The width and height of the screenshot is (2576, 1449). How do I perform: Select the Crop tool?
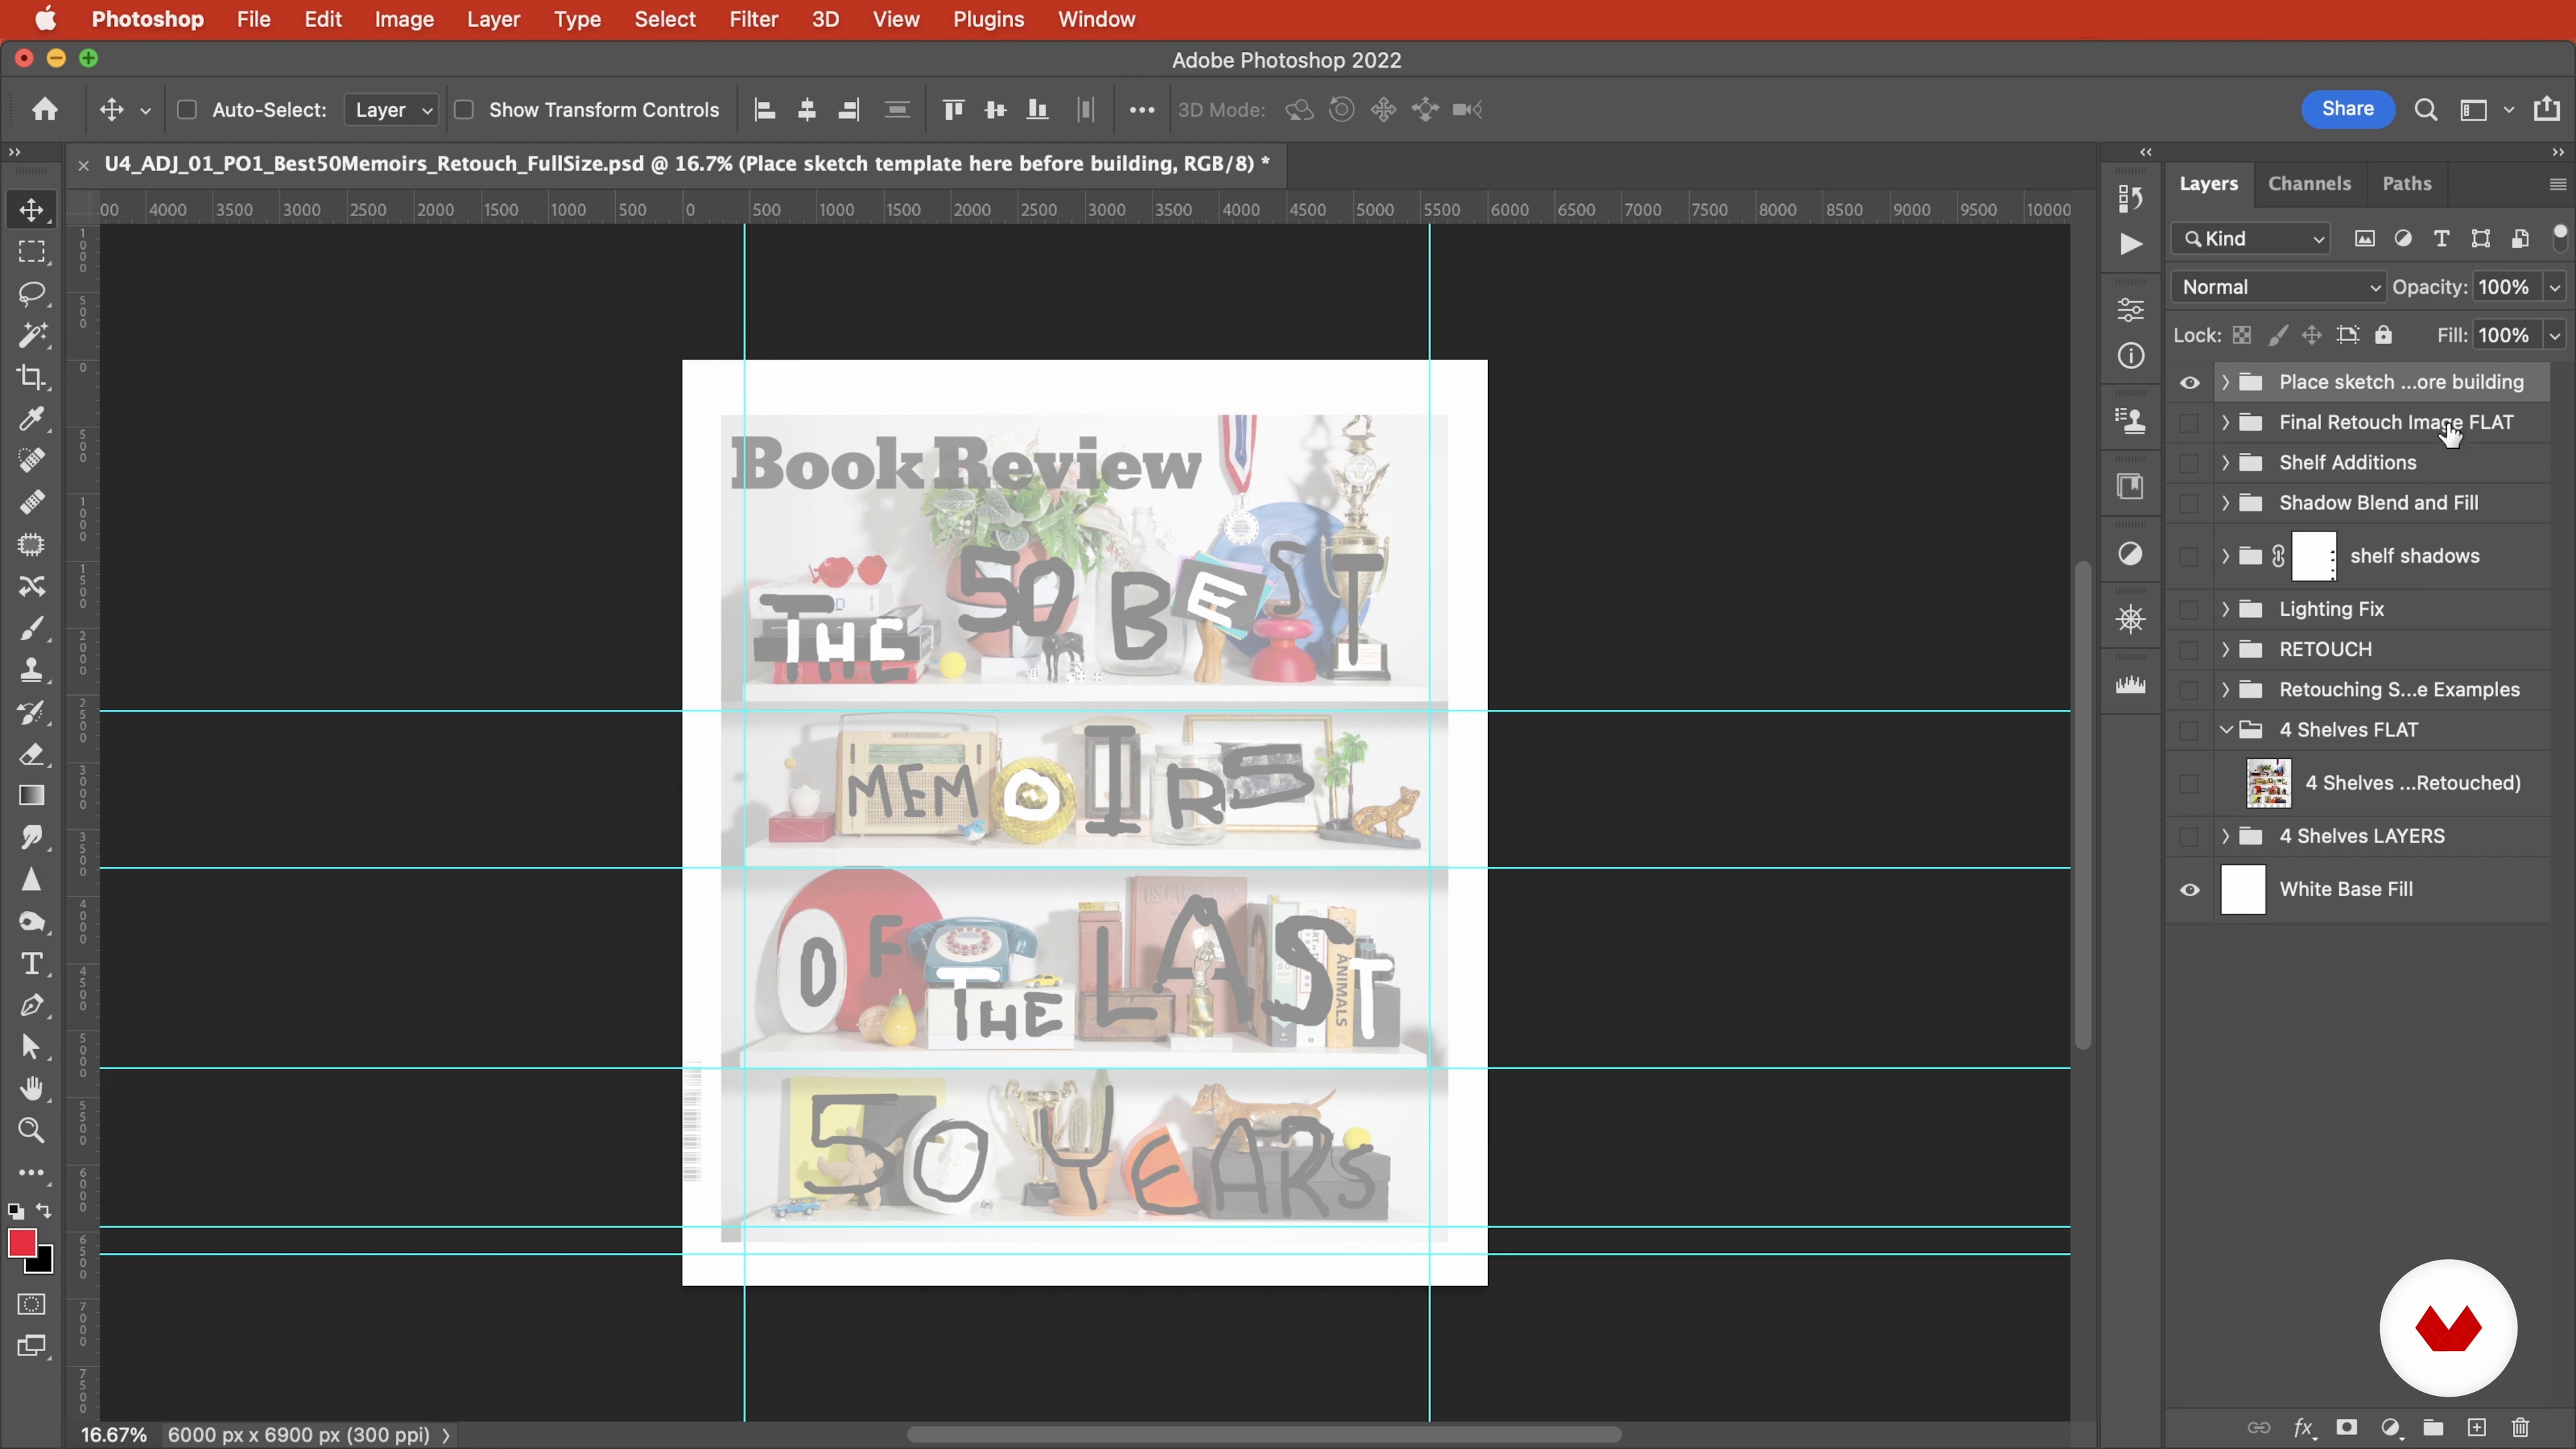pyautogui.click(x=31, y=377)
